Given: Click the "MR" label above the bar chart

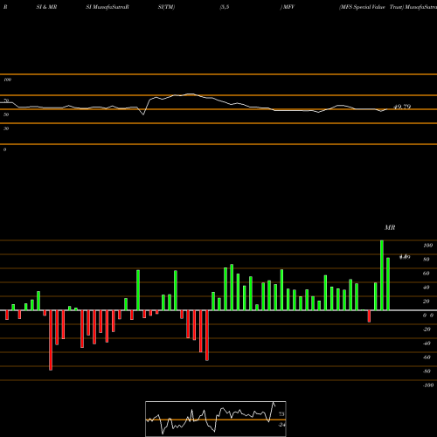Looking at the screenshot, I should 390,227.
